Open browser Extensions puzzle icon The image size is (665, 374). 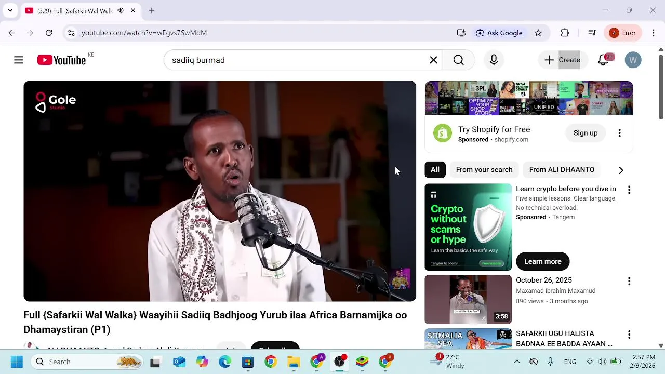tap(565, 33)
